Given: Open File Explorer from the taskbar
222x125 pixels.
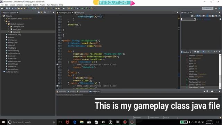Looking at the screenshot, I should pos(82,122).
